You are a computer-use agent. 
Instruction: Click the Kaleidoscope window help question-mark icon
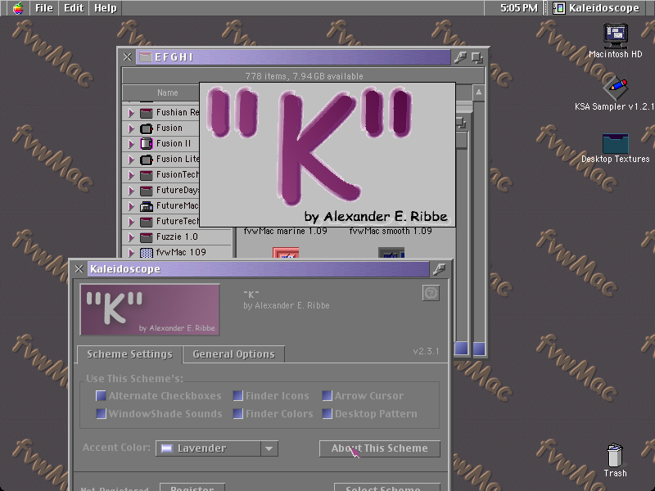[431, 293]
